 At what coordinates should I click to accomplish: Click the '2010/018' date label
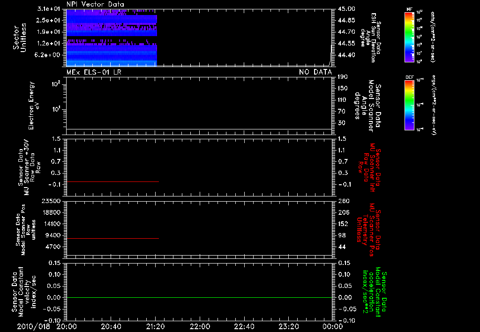pyautogui.click(x=33, y=326)
